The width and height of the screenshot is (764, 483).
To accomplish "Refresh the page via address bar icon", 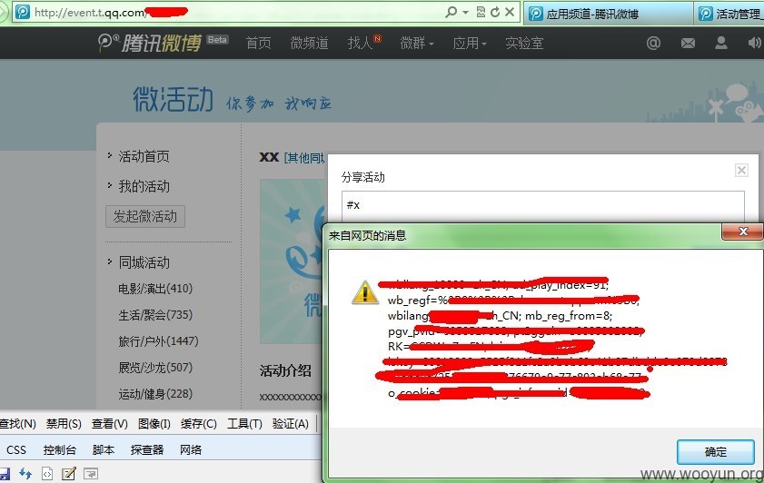I will [x=495, y=12].
